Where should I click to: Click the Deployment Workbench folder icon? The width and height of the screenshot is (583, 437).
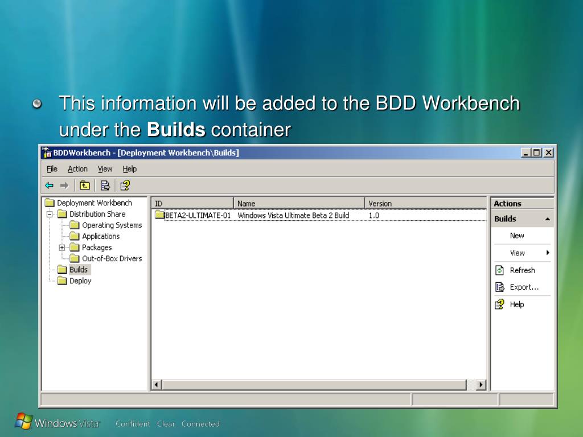click(x=50, y=203)
